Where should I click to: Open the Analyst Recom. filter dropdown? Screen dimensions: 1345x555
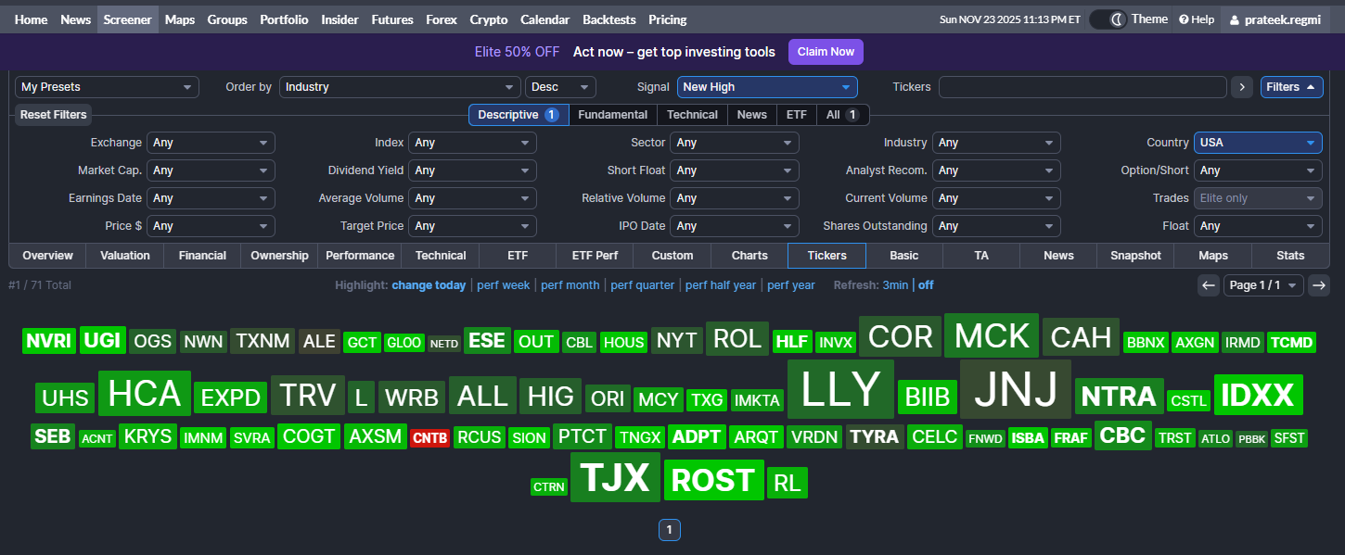[x=996, y=170]
